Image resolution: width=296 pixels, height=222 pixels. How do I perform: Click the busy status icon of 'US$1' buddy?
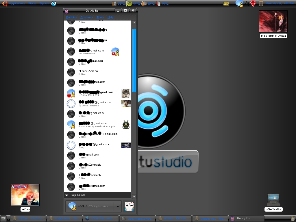coord(71,93)
